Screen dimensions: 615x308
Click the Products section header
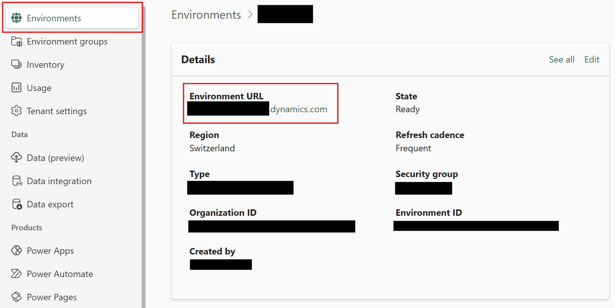pos(27,227)
